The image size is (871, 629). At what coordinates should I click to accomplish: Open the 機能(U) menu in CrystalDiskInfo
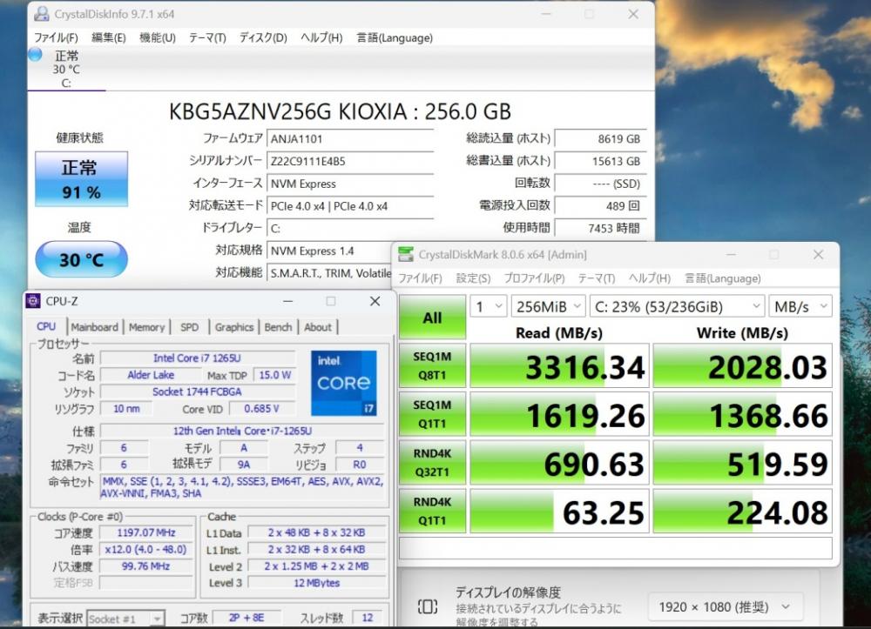click(158, 37)
